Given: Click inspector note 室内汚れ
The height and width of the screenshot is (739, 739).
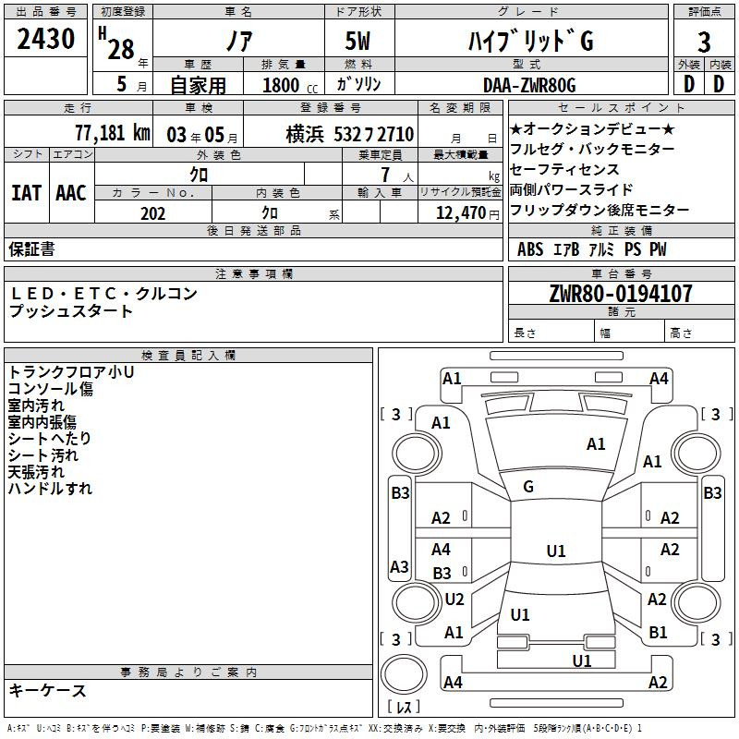Looking at the screenshot, I should tap(36, 406).
